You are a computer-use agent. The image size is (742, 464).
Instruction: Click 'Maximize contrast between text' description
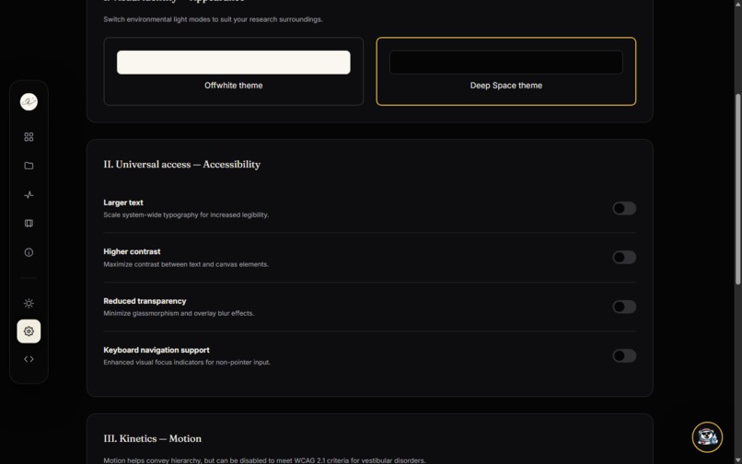click(186, 264)
